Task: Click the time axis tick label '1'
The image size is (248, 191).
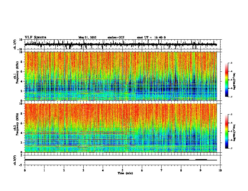Action: click(44, 170)
